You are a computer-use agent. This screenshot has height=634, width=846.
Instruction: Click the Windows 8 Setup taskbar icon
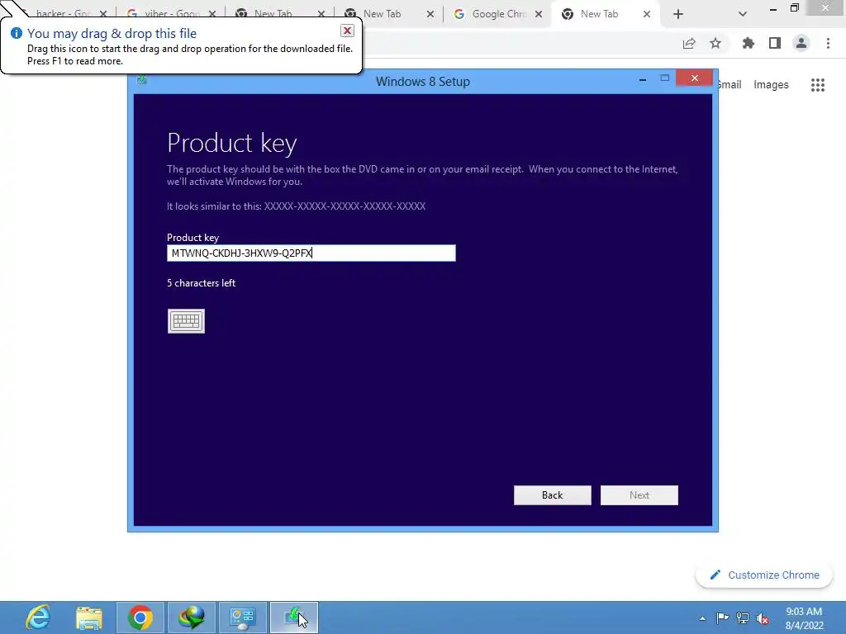(x=294, y=617)
